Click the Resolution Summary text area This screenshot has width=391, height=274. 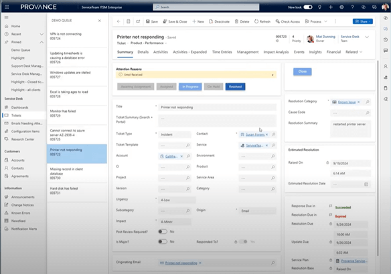[351, 129]
